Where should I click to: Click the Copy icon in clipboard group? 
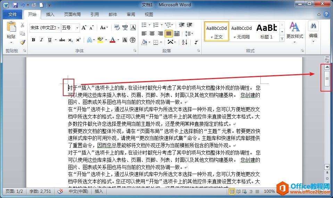point(22,34)
